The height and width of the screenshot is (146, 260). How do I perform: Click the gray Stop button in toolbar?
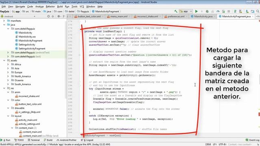coord(229,11)
